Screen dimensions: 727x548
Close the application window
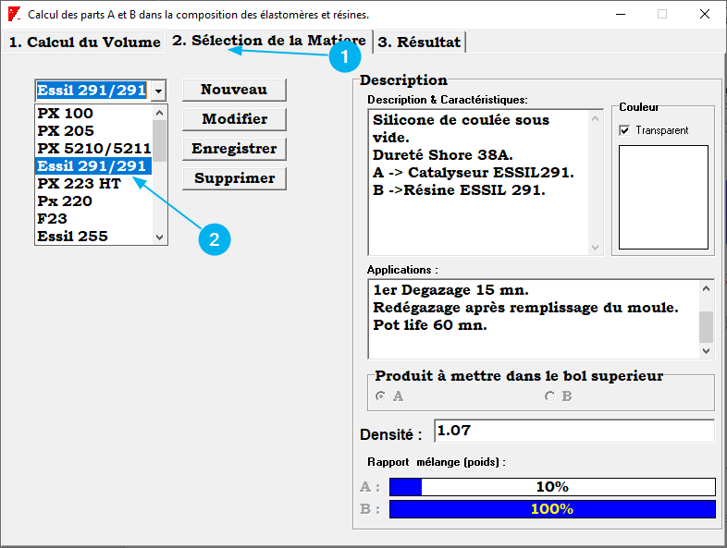(x=704, y=15)
